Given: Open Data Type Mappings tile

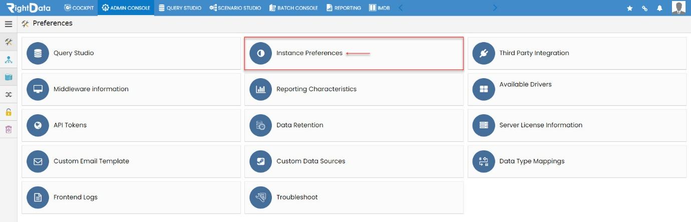Looking at the screenshot, I should (577, 161).
